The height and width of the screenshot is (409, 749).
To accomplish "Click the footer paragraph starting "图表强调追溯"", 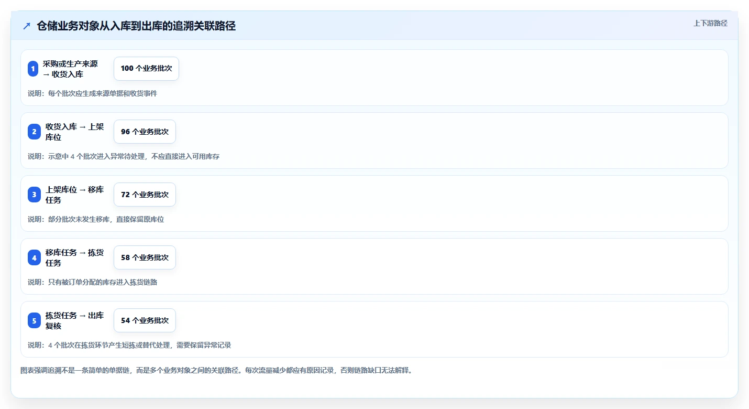I will click(216, 370).
